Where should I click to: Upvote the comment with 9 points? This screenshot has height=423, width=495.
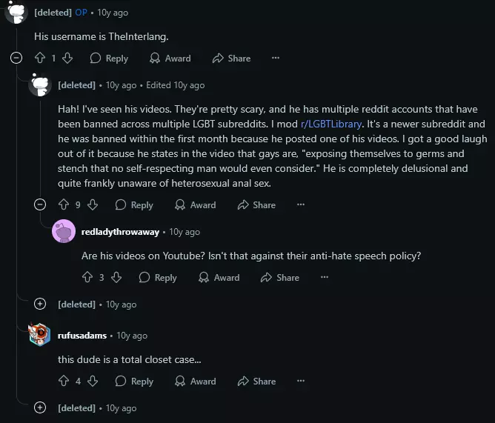pyautogui.click(x=64, y=204)
